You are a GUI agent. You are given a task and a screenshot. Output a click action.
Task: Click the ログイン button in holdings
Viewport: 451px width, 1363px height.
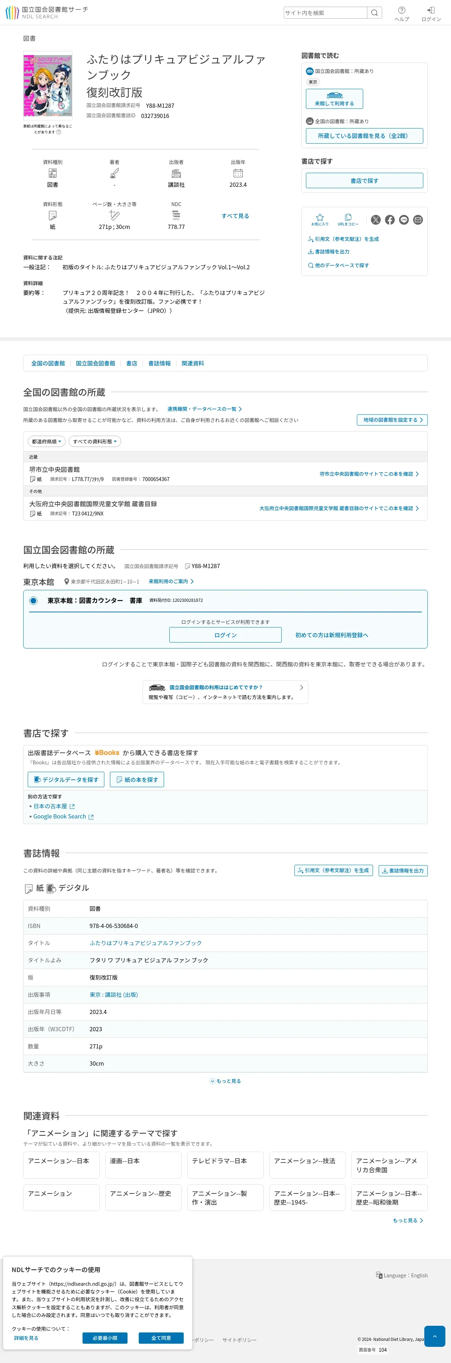pyautogui.click(x=225, y=635)
